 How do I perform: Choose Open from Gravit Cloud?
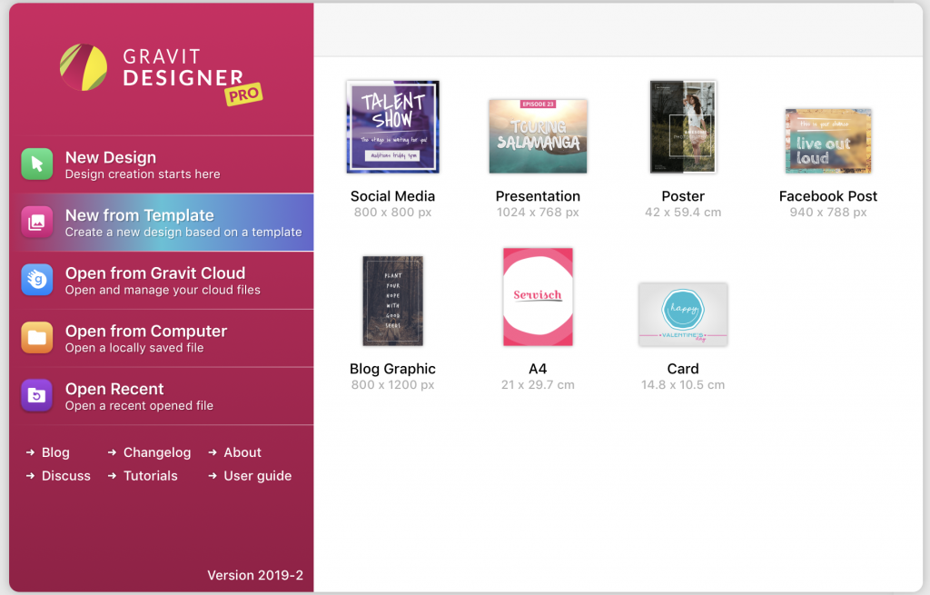(x=162, y=280)
